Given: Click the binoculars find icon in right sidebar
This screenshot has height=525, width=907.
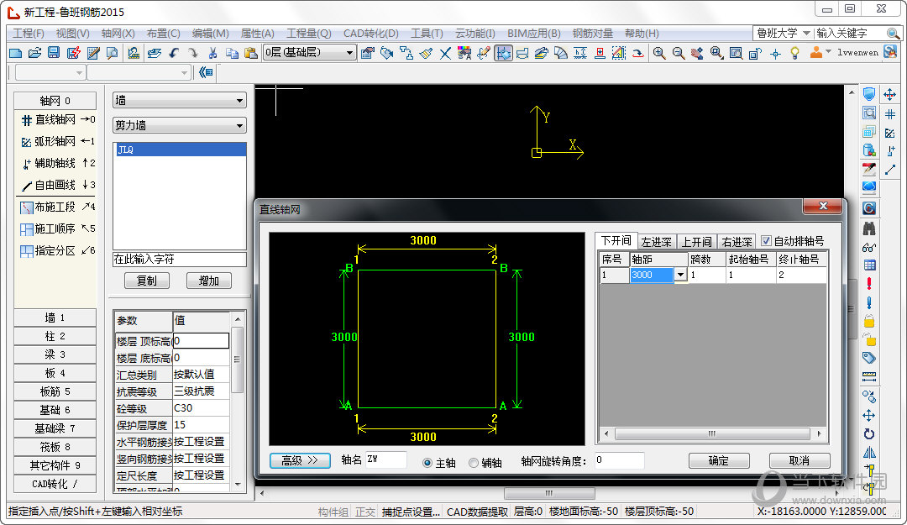Looking at the screenshot, I should (869, 228).
